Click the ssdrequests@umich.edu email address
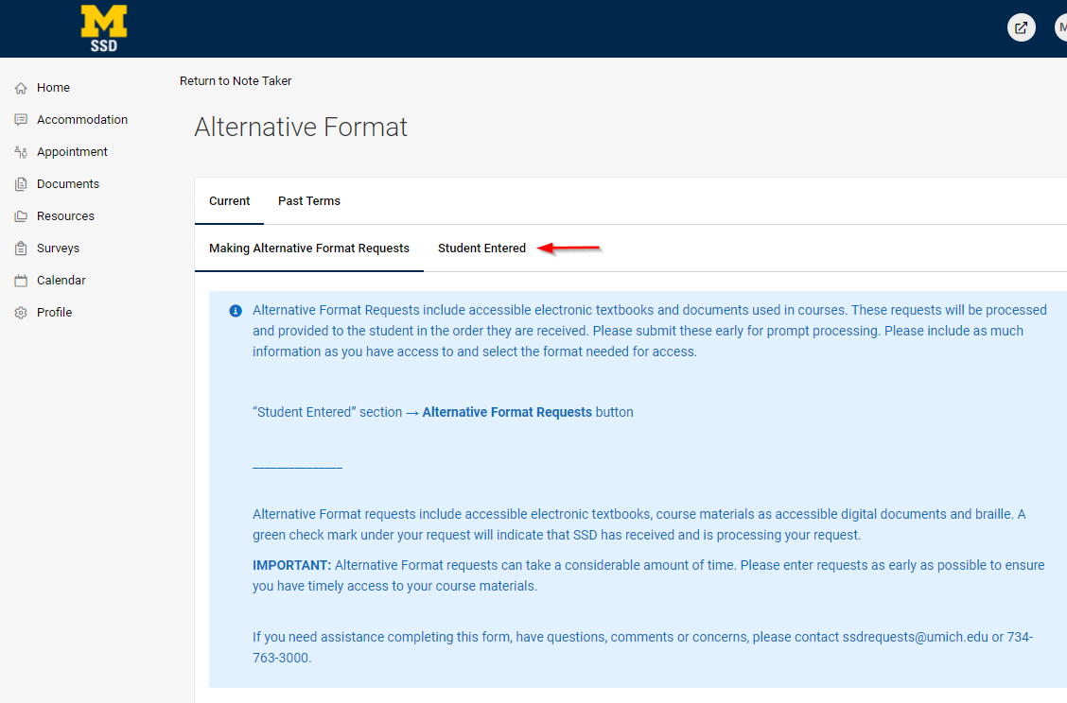 coord(915,637)
